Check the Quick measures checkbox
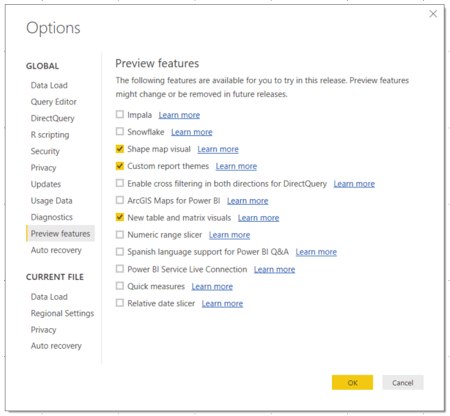 click(119, 286)
